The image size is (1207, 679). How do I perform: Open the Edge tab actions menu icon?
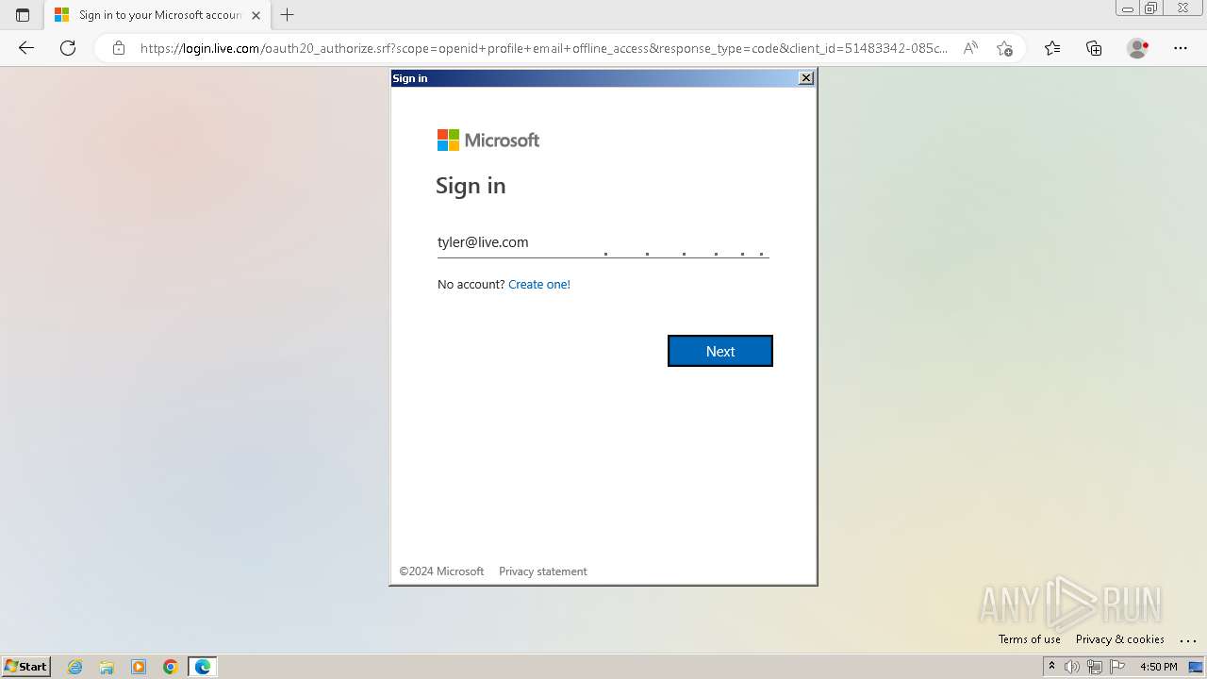tap(23, 15)
